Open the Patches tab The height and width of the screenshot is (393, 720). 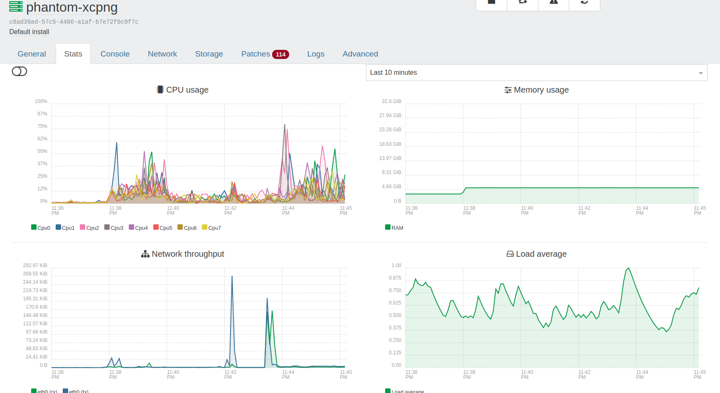[265, 54]
